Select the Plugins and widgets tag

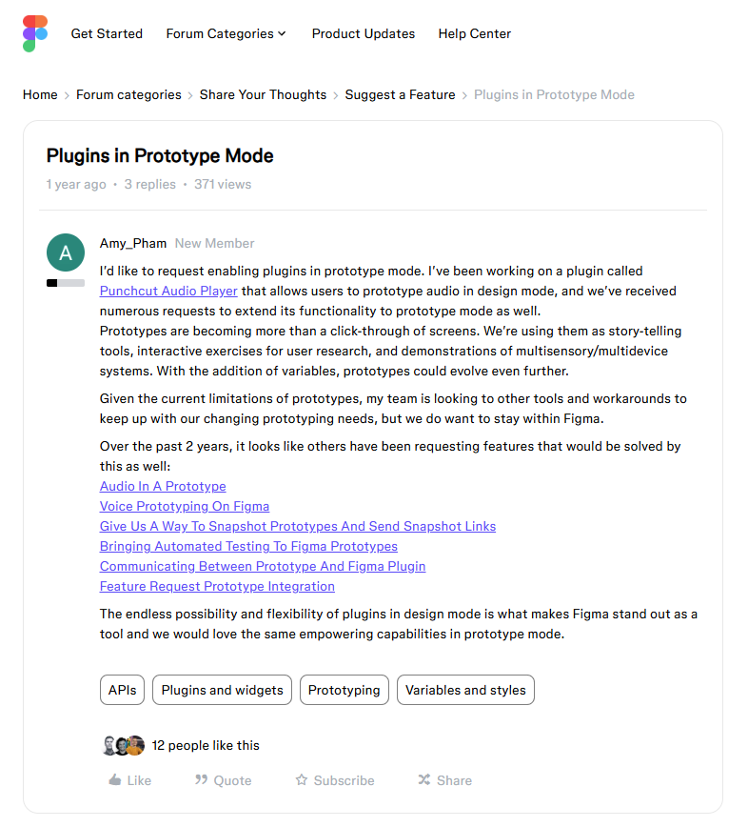223,690
